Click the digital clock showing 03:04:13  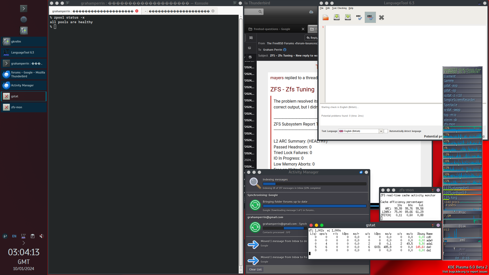pyautogui.click(x=24, y=252)
